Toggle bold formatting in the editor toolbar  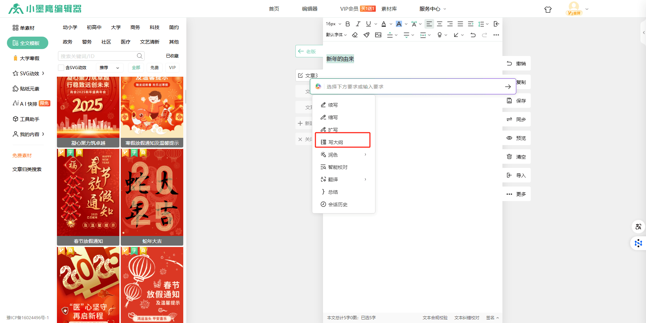348,24
